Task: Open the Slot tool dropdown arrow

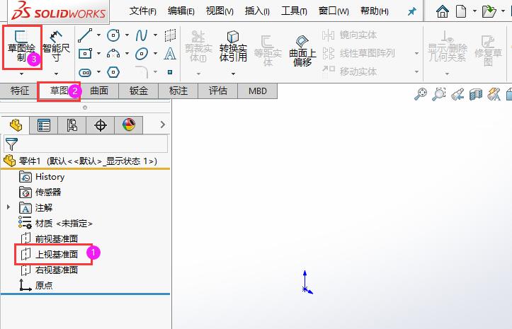Action: (98, 71)
